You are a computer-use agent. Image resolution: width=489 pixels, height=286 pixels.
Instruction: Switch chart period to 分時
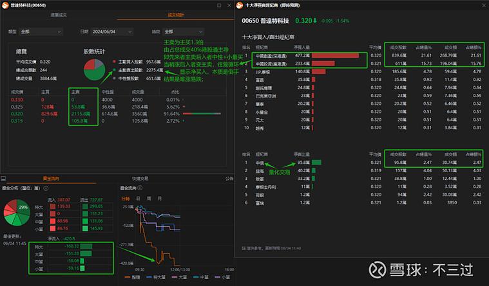tap(126, 199)
